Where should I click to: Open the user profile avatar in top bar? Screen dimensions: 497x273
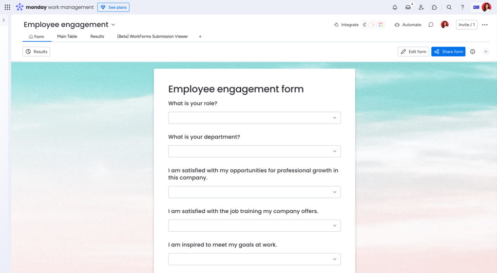(x=486, y=7)
